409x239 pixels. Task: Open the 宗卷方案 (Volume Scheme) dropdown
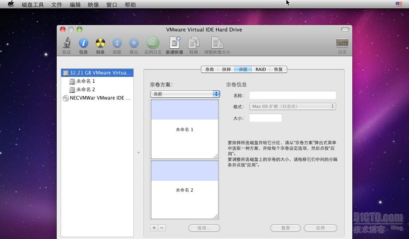point(185,94)
